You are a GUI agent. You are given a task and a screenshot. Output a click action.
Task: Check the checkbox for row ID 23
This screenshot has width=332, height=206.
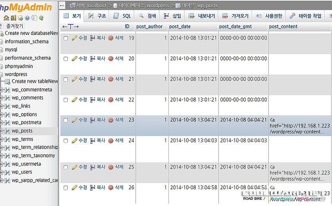tap(66, 120)
